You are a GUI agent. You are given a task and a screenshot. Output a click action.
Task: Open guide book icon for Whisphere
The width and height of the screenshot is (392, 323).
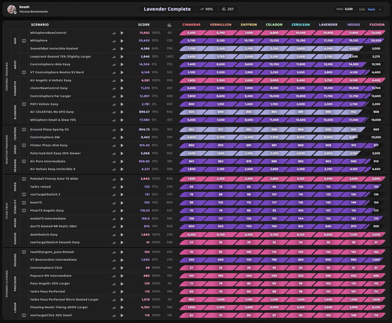(24, 41)
